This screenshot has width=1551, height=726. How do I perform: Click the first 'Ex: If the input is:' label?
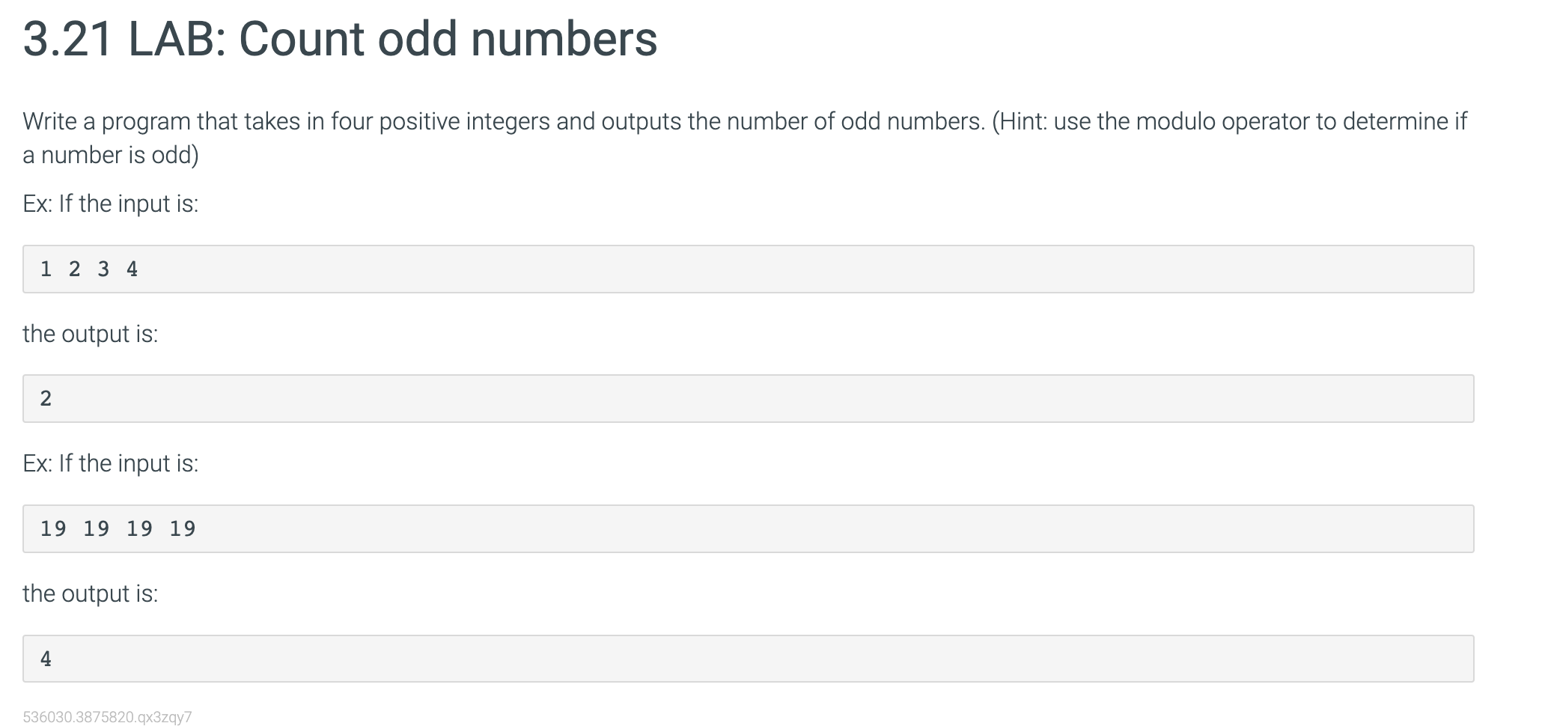point(111,204)
